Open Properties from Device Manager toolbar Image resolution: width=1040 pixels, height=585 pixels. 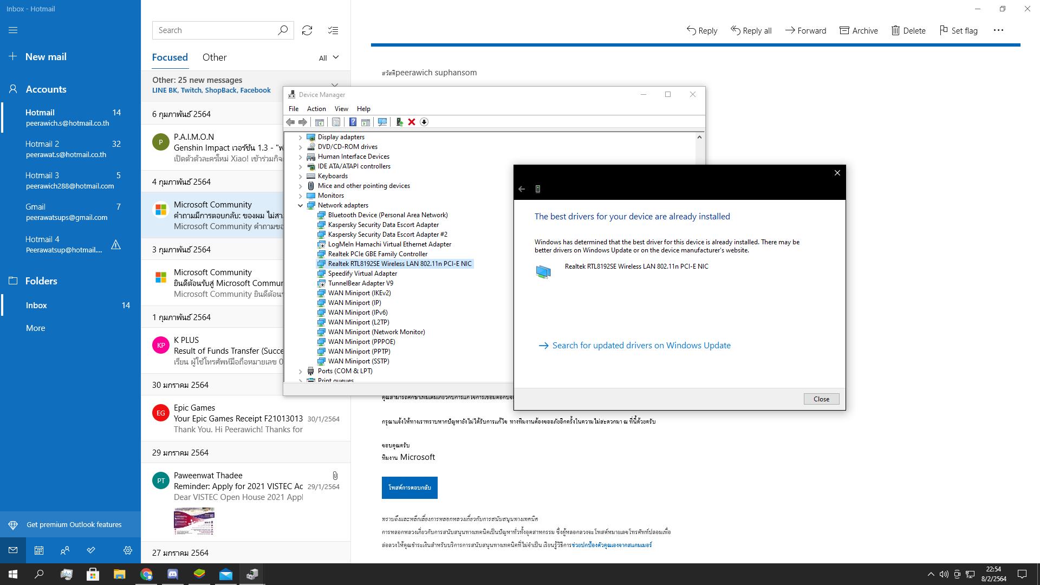click(336, 122)
